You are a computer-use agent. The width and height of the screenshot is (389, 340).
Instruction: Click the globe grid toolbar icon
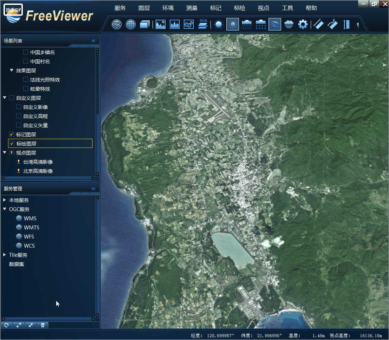(x=131, y=24)
